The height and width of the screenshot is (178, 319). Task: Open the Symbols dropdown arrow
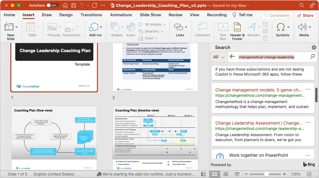click(288, 27)
